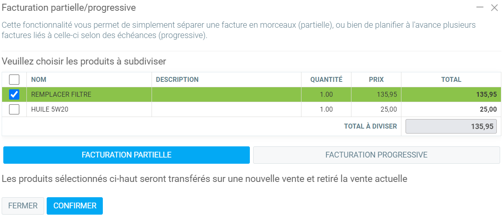Minimize the Facturation partielle/progressive dialog
Viewport: 503px width, 215px height.
(x=480, y=7)
